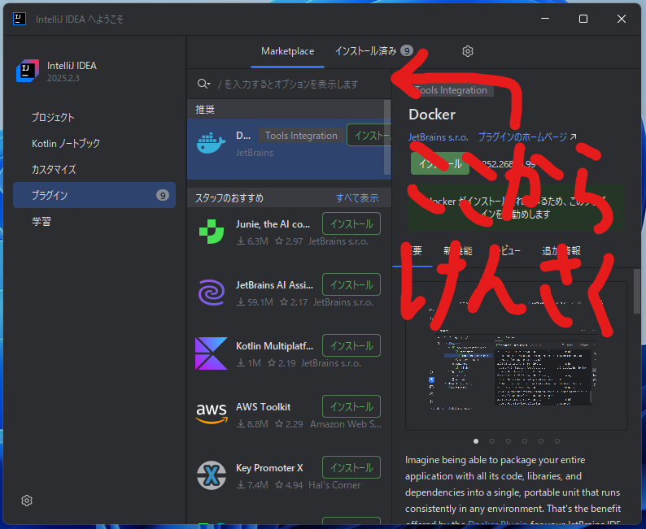Install JetBrains AI Assistant plugin
The image size is (646, 529).
351,284
